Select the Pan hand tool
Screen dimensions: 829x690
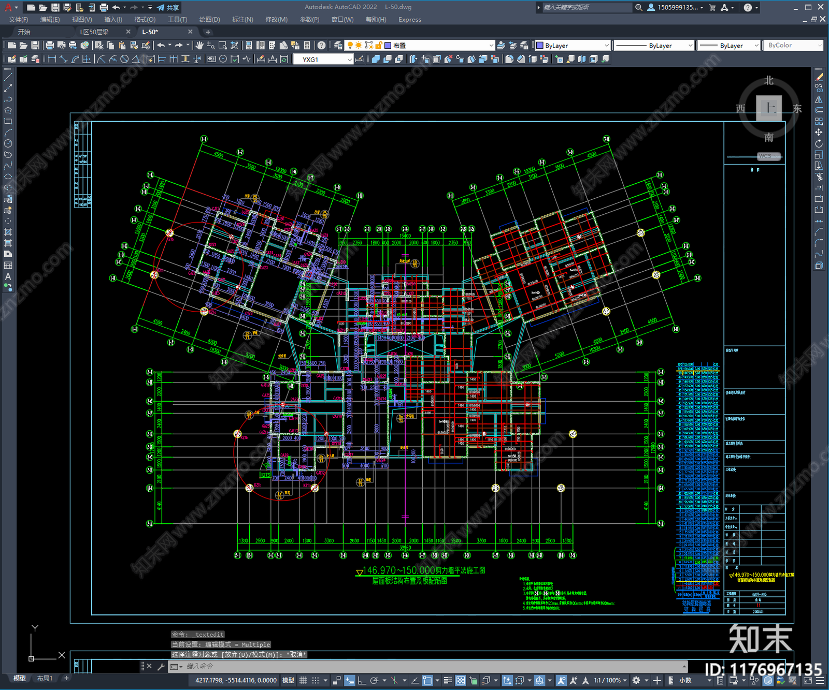199,46
